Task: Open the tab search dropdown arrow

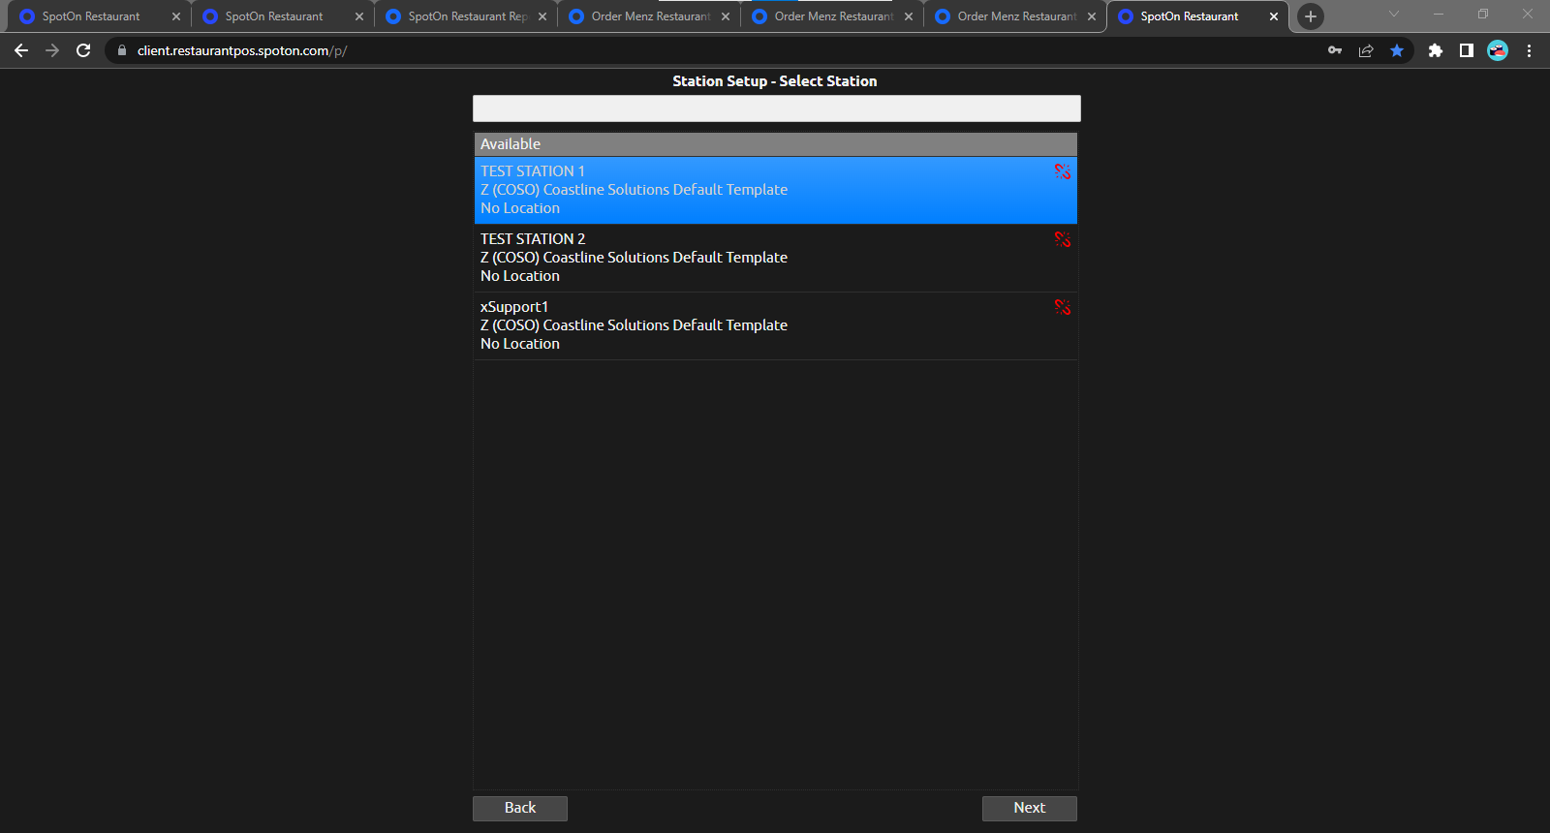Action: (1394, 14)
